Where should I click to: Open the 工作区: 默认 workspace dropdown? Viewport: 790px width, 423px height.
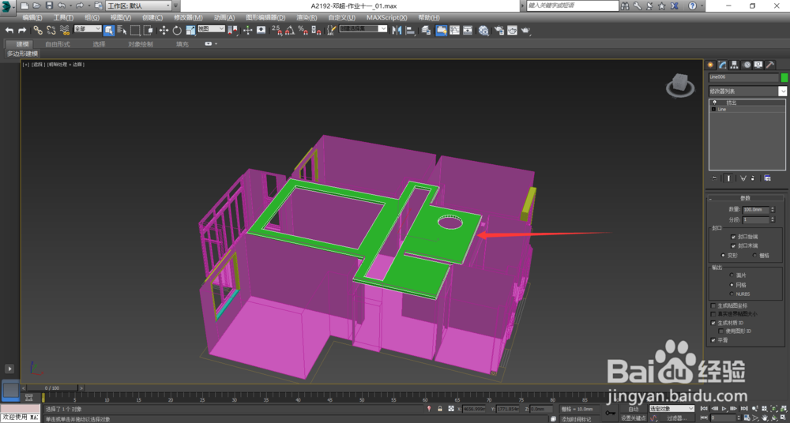(x=138, y=6)
